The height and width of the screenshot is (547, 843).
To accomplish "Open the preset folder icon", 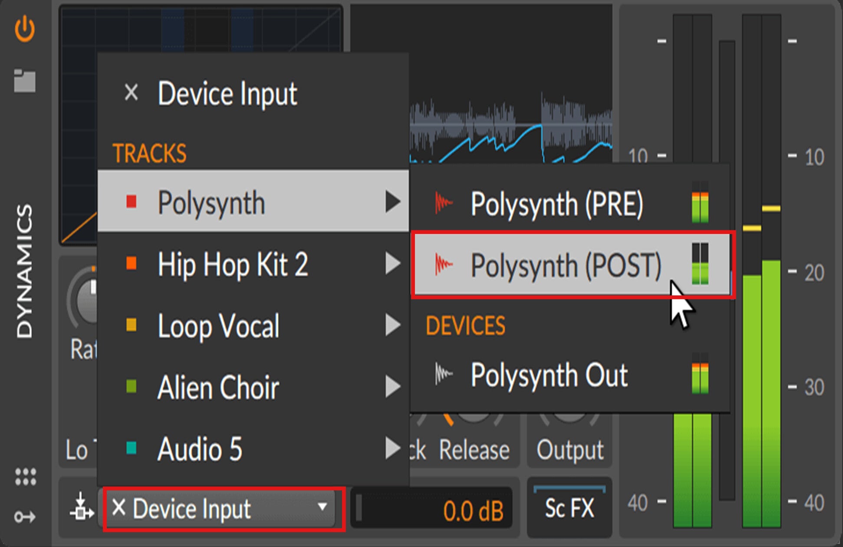I will pos(25,81).
